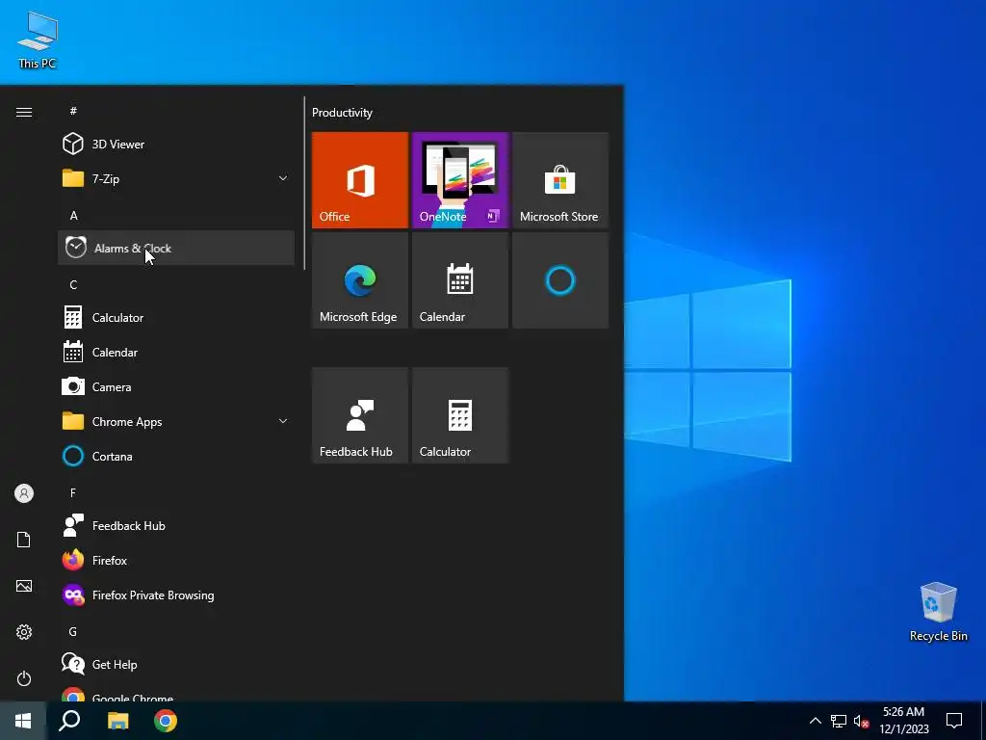Select the letter F section header
986x740 pixels.
73,492
